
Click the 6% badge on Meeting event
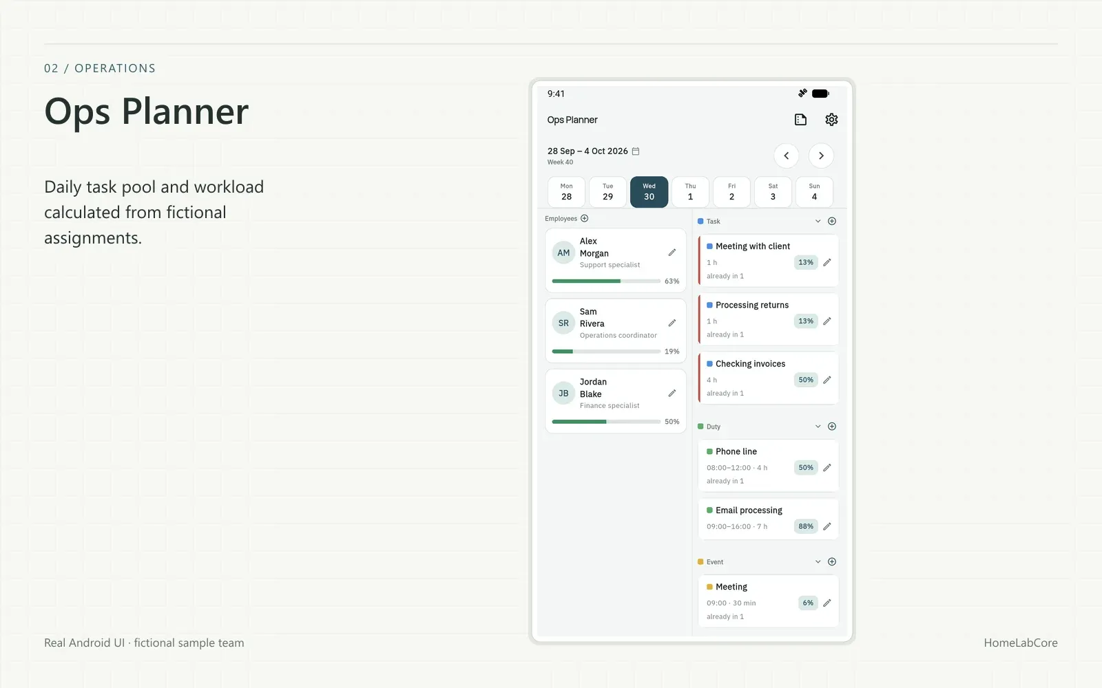click(808, 603)
